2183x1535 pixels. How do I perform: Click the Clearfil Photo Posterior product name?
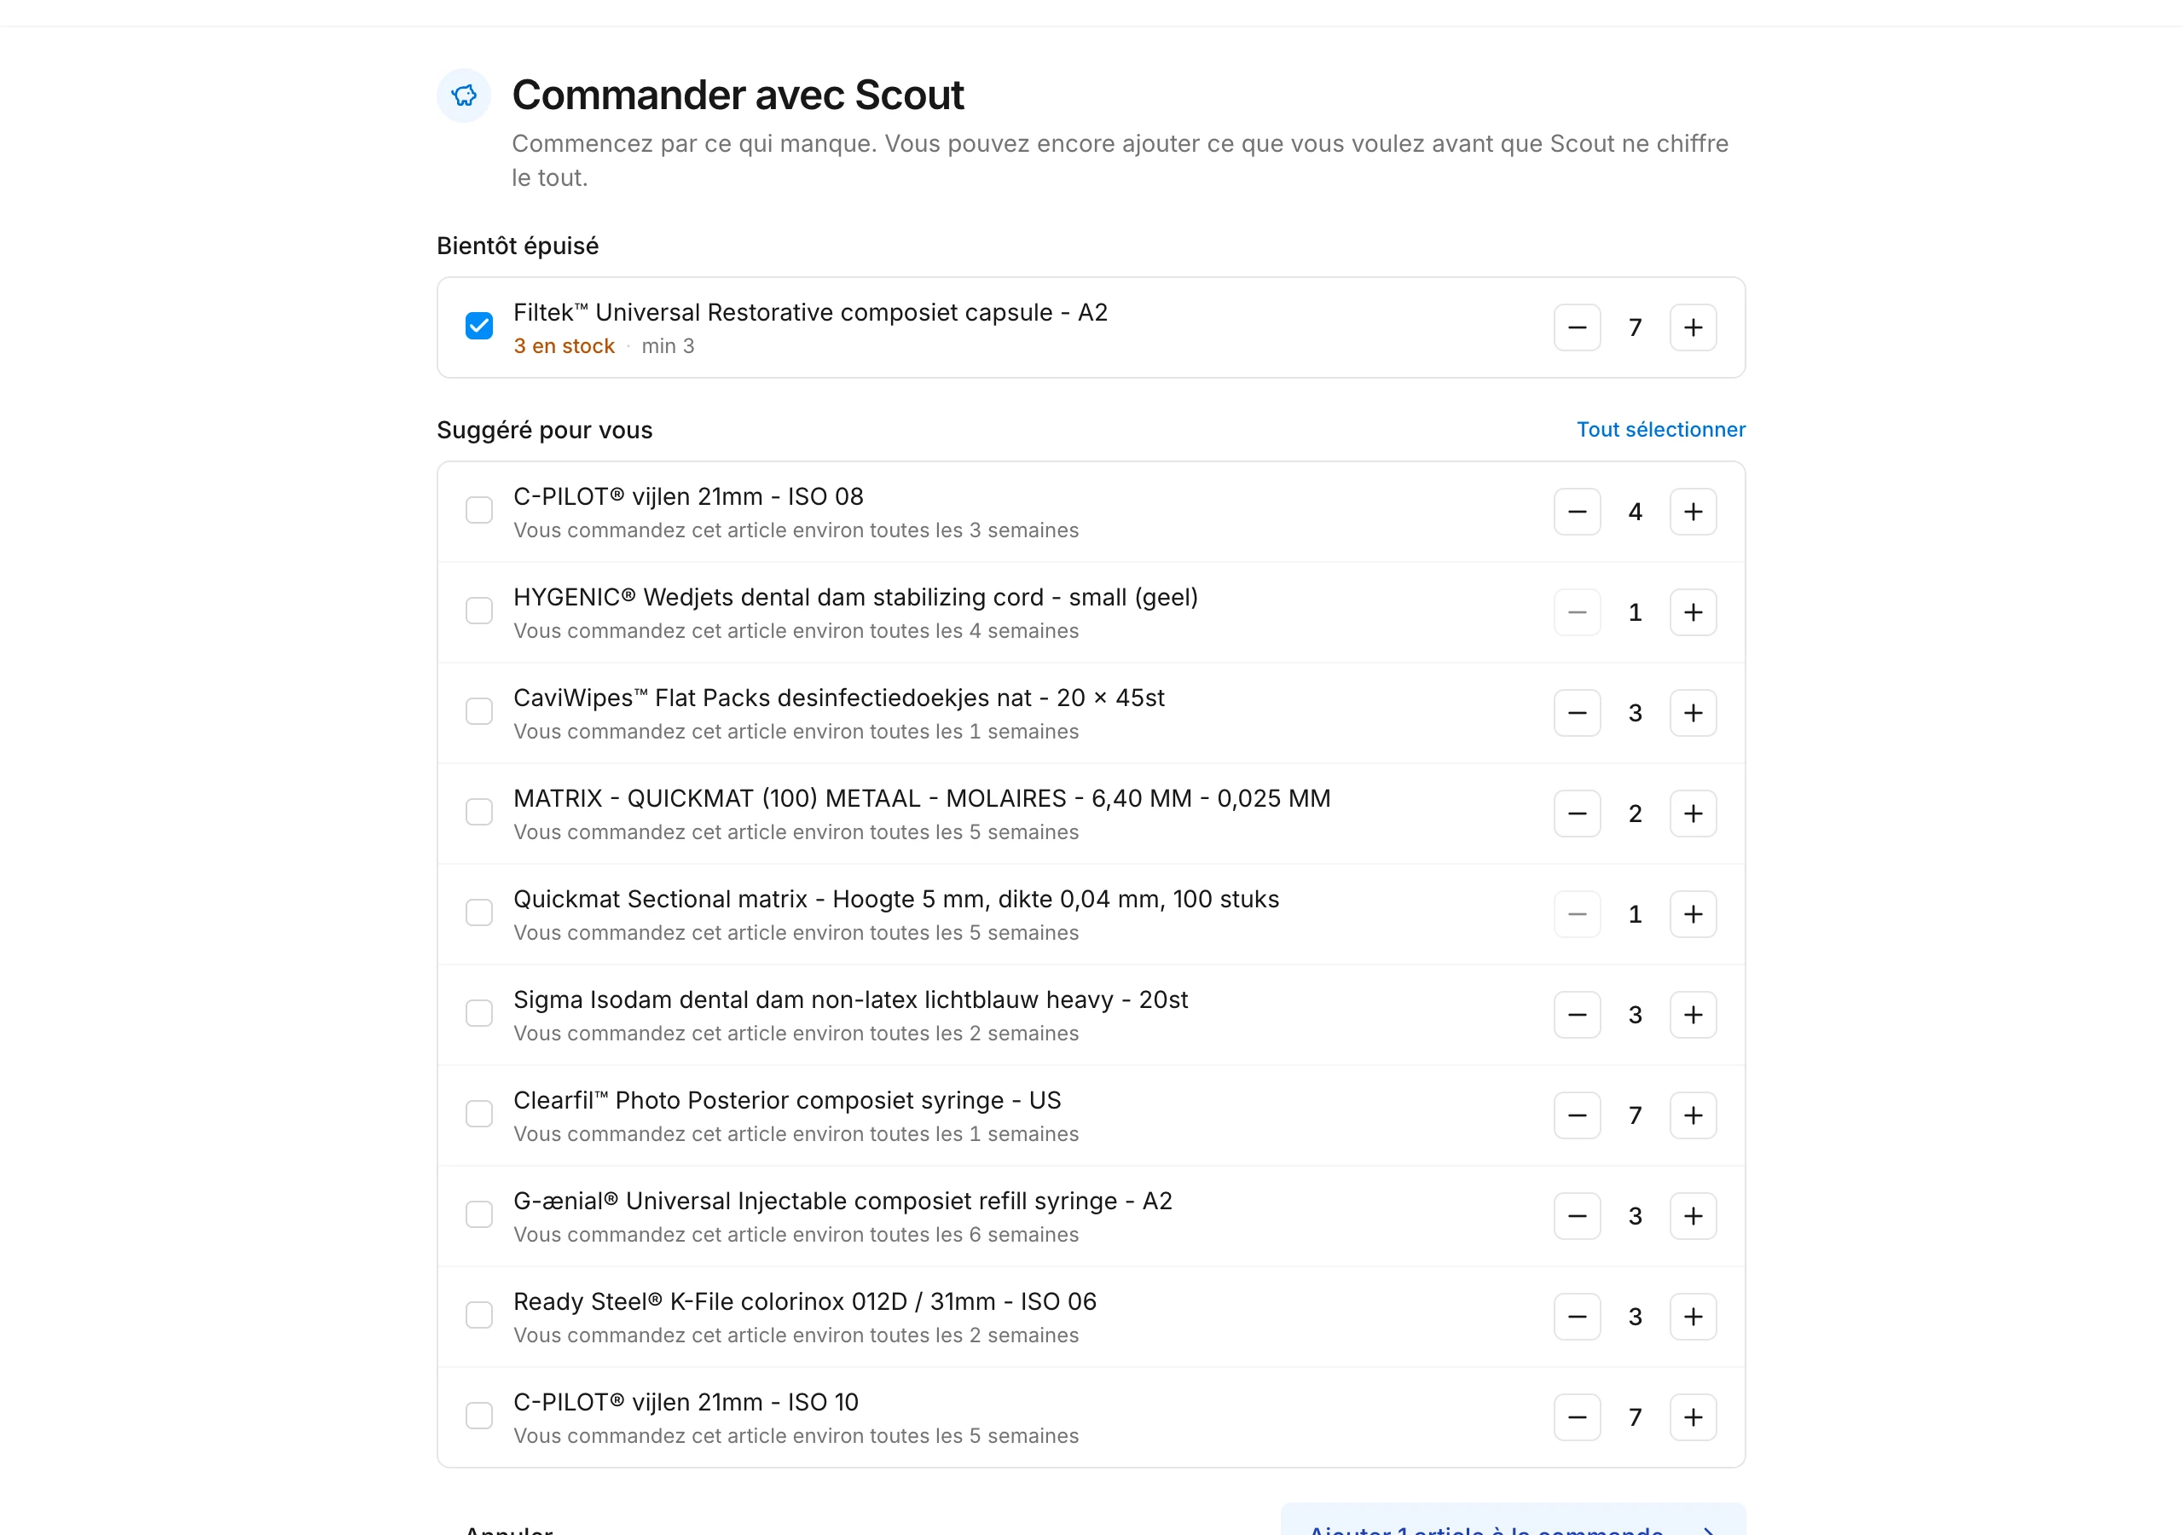coord(787,1100)
